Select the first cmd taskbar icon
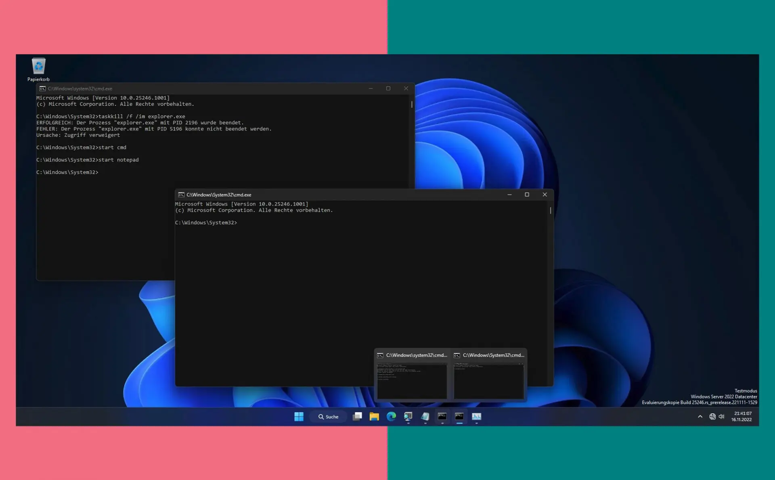This screenshot has height=480, width=775. tap(442, 417)
